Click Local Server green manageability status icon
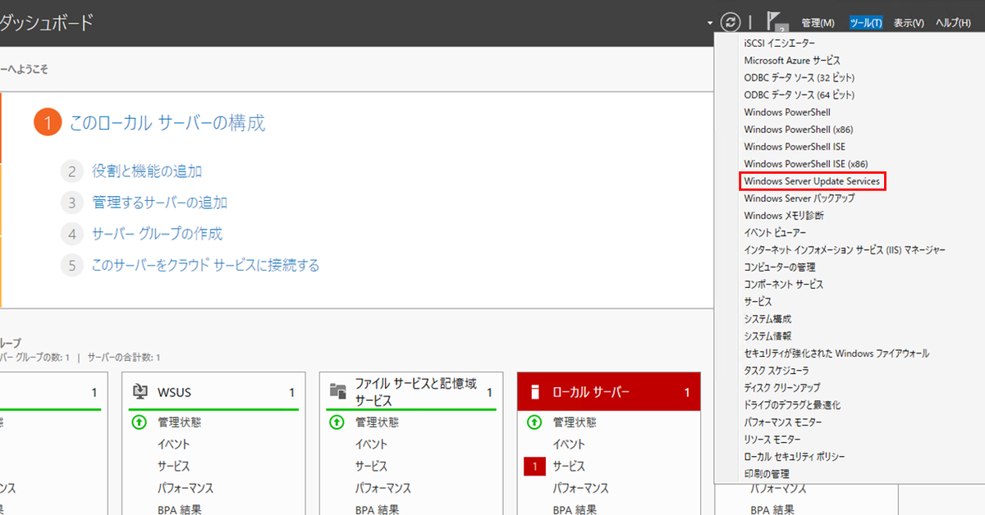The image size is (985, 515). [534, 422]
